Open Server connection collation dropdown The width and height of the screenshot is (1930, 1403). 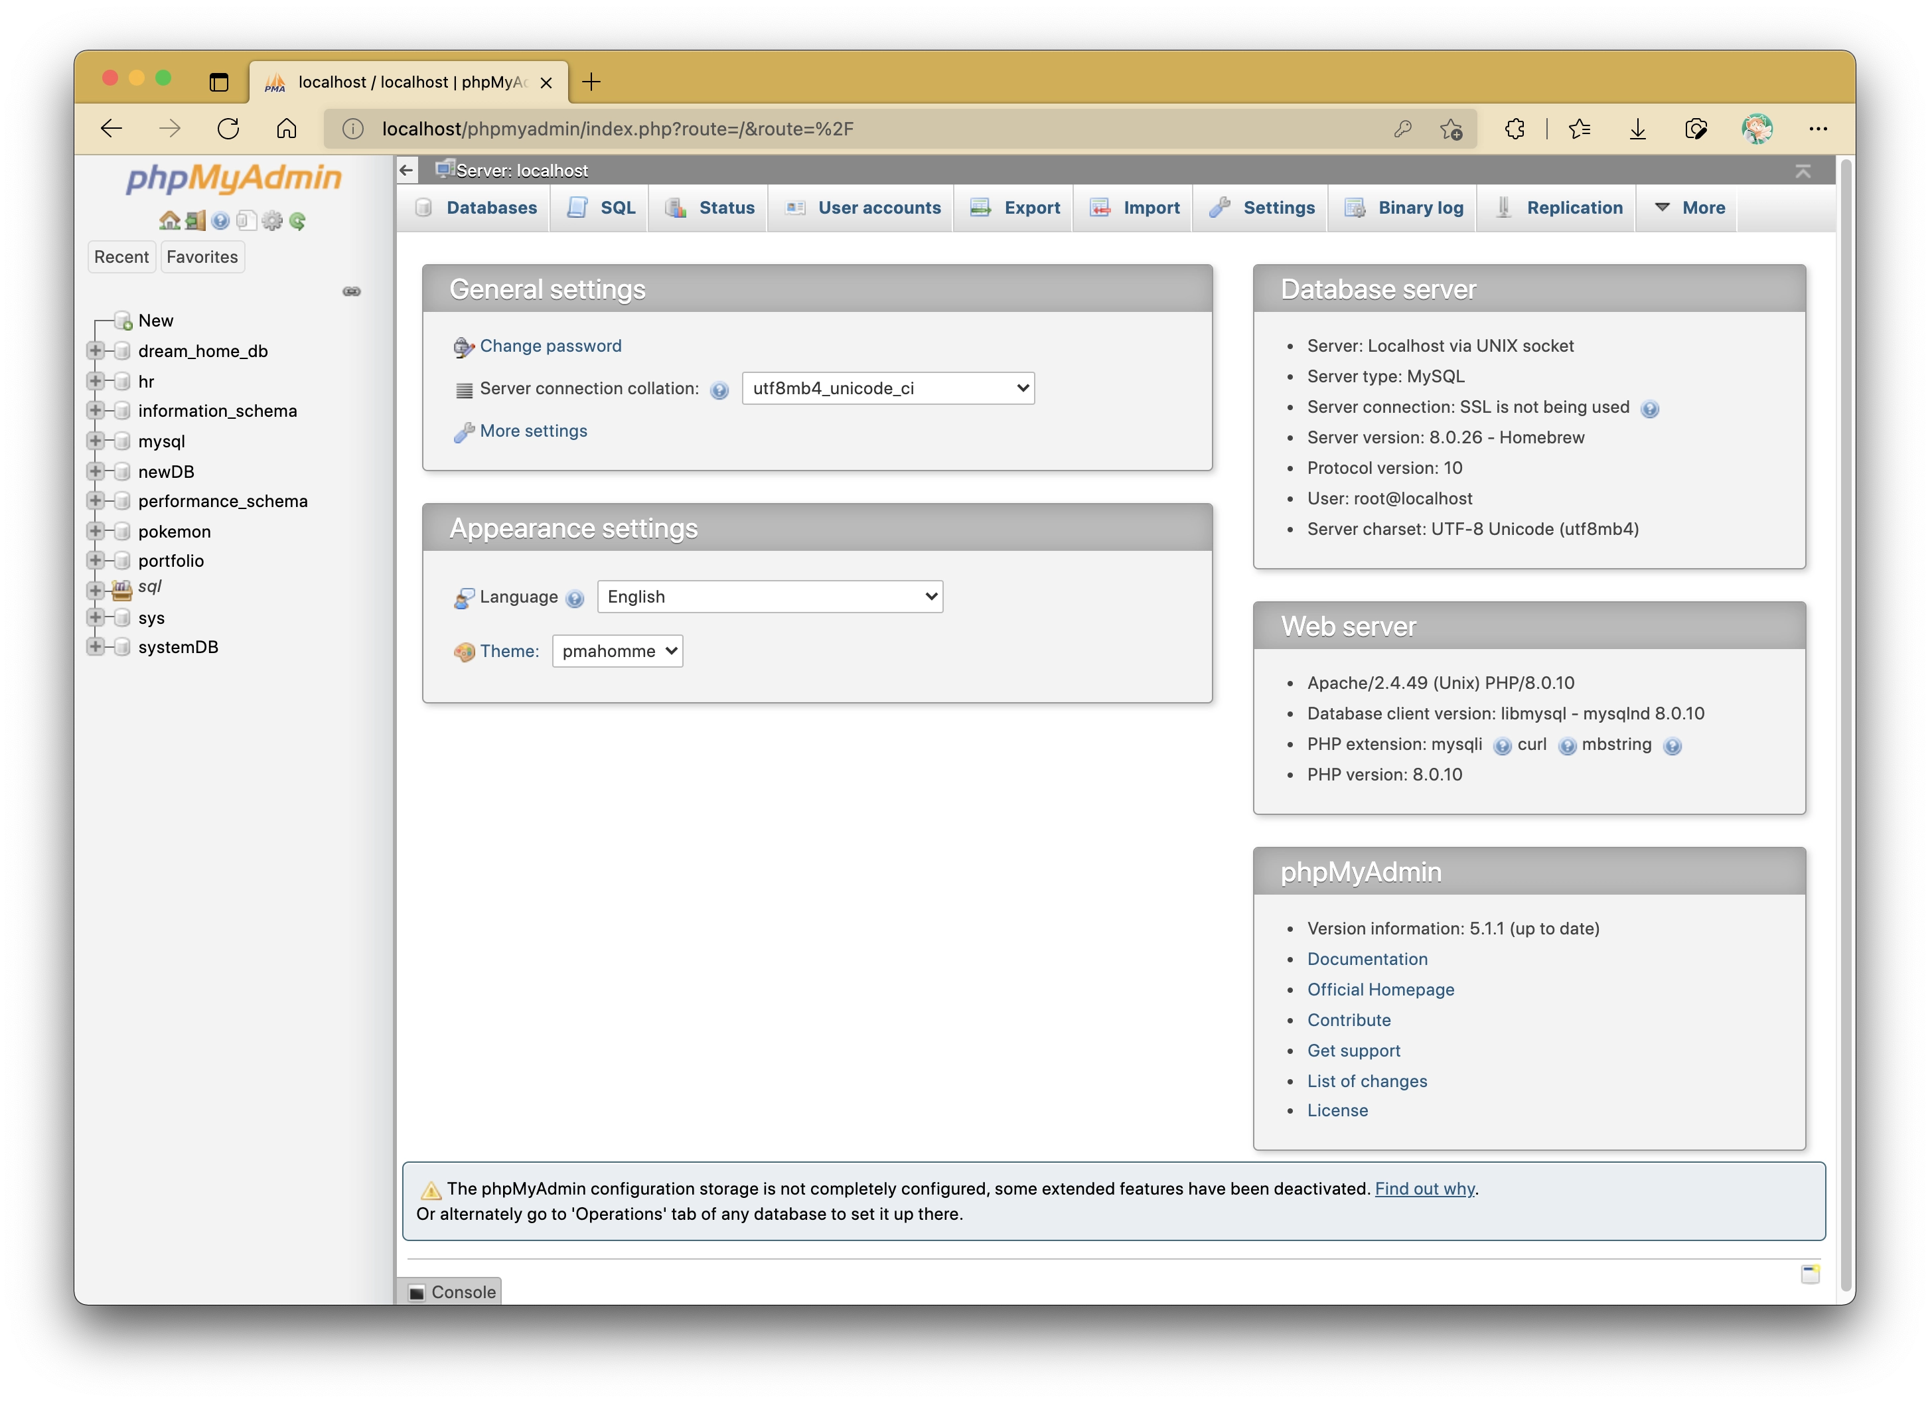pyautogui.click(x=887, y=389)
